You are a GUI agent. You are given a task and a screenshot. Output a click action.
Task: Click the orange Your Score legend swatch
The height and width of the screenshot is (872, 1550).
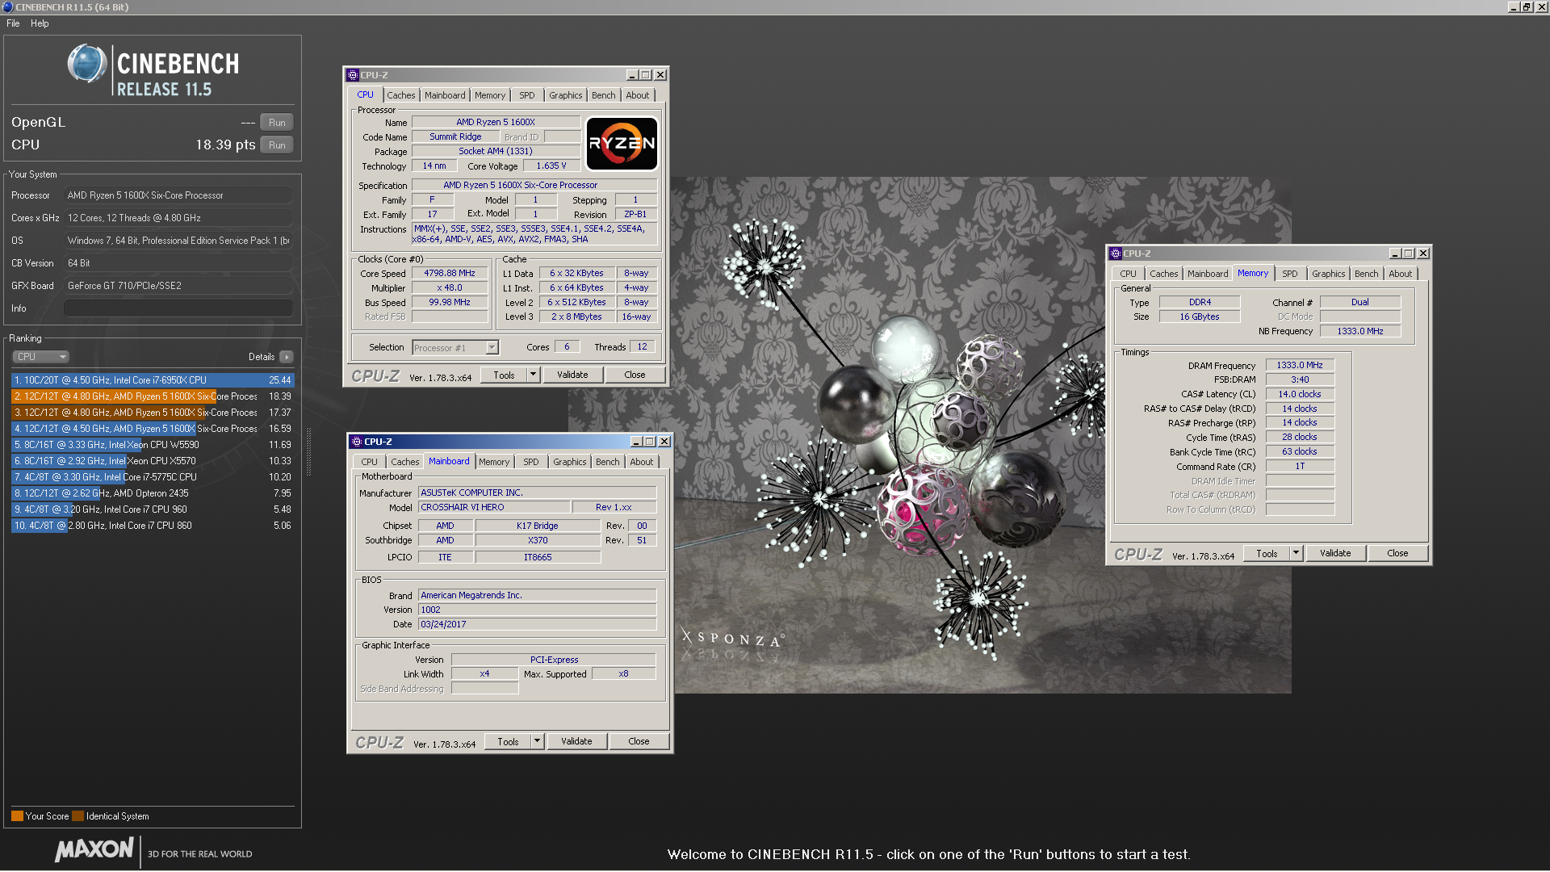(x=17, y=816)
